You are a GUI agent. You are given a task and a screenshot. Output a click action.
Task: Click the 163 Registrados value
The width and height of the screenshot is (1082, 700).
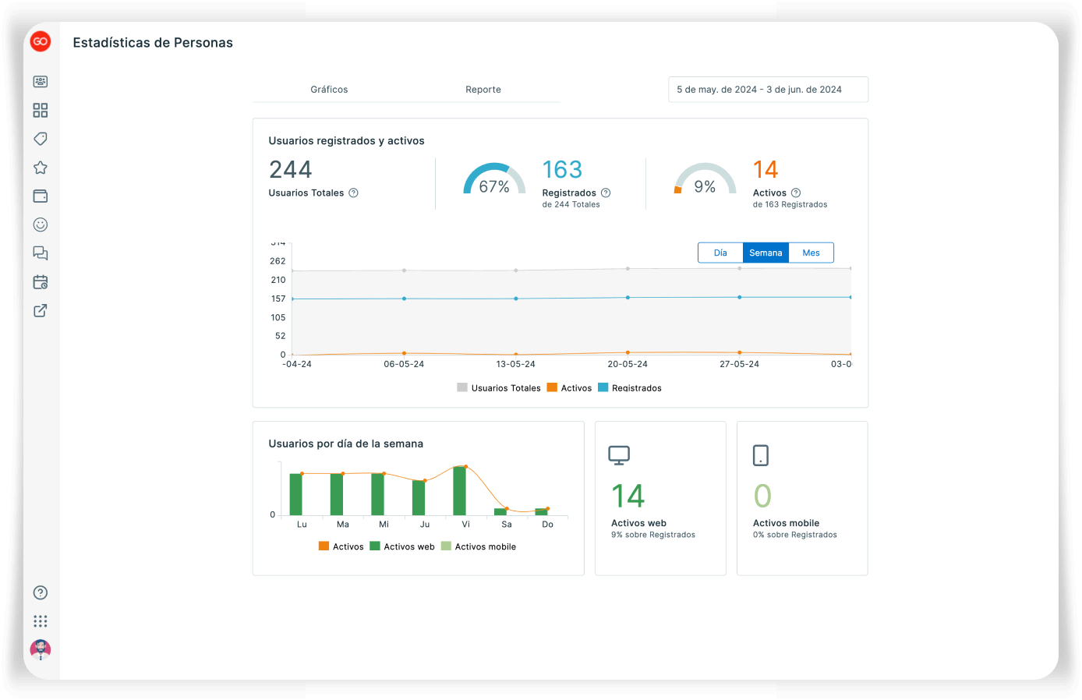562,170
